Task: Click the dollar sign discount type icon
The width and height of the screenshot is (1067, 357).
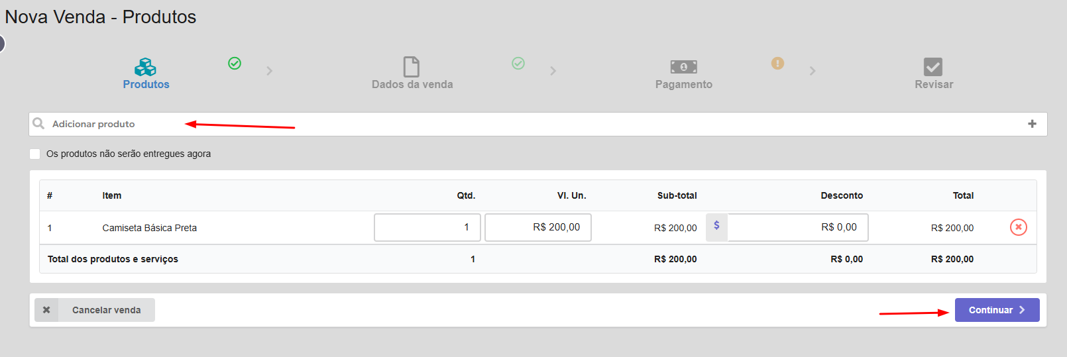Action: (716, 227)
